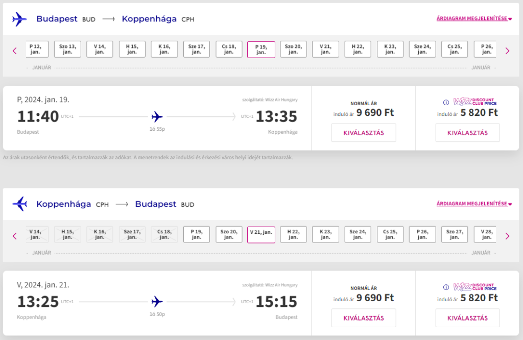Choose outbound normal price 9 690 Ft Kiválasztás
The image size is (523, 340).
tap(364, 133)
